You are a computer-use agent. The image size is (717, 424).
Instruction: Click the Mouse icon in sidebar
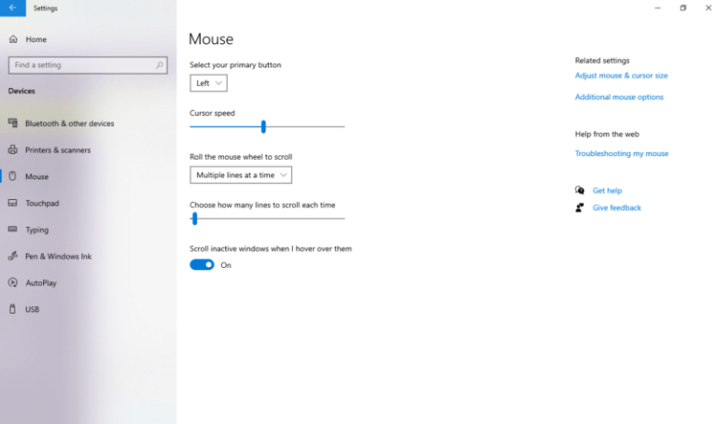pyautogui.click(x=13, y=177)
